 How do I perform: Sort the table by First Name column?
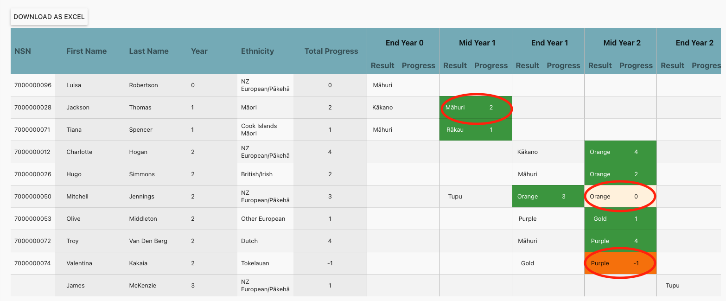(86, 51)
